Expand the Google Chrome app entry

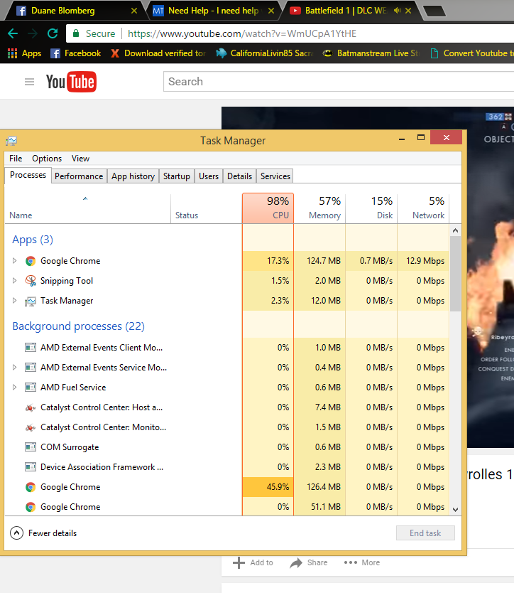pyautogui.click(x=14, y=260)
